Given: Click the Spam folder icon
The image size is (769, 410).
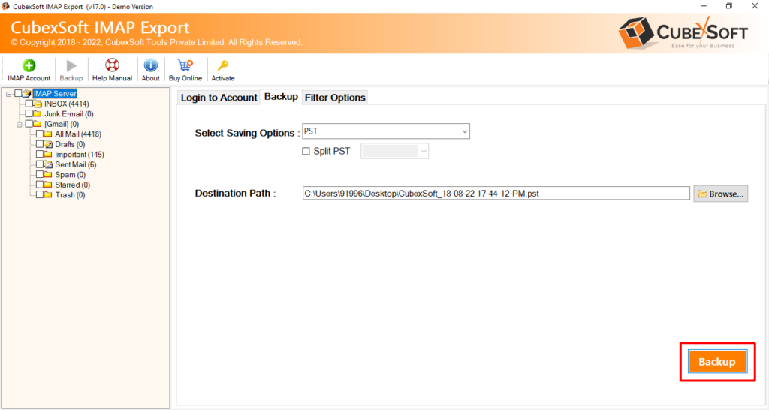Looking at the screenshot, I should tap(48, 175).
